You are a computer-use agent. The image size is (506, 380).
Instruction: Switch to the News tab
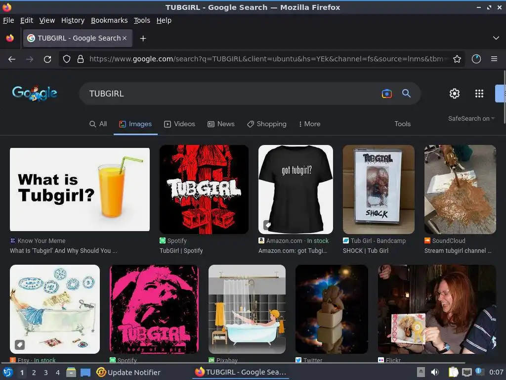pyautogui.click(x=221, y=124)
